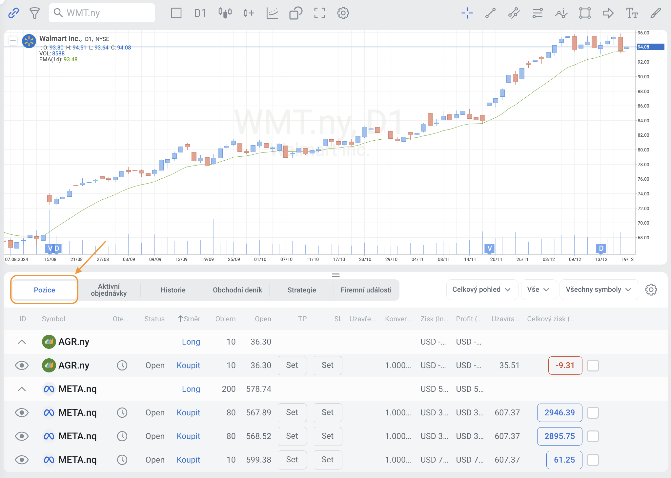Toggle eye visibility for AGR.ny position

22,366
